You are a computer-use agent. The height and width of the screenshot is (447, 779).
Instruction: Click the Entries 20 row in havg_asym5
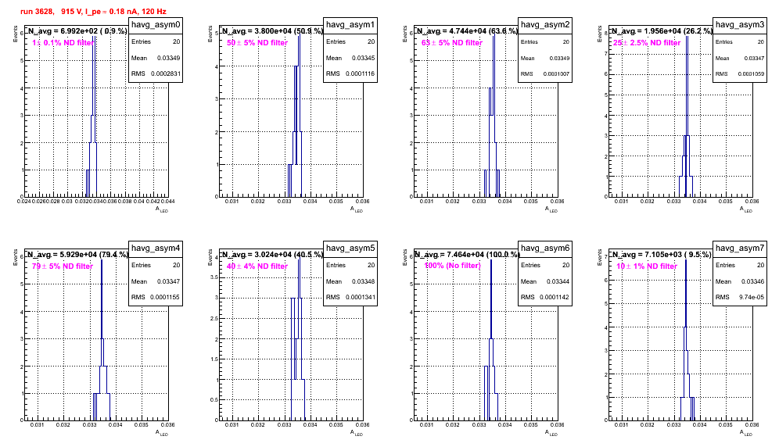pos(350,265)
